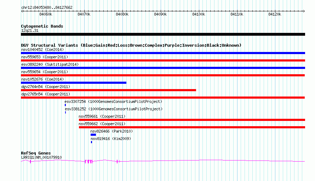
Task: Select the DGV Structural Variants track title
Action: tap(131, 45)
